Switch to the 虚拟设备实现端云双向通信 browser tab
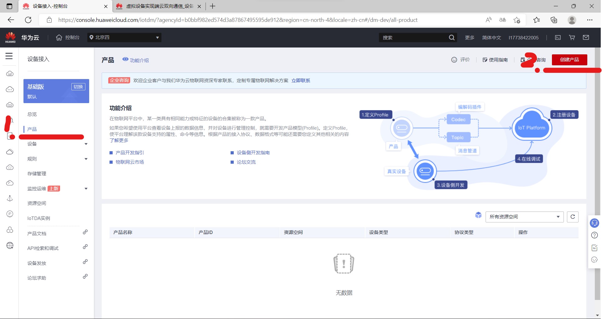This screenshot has width=602, height=319. coord(160,6)
